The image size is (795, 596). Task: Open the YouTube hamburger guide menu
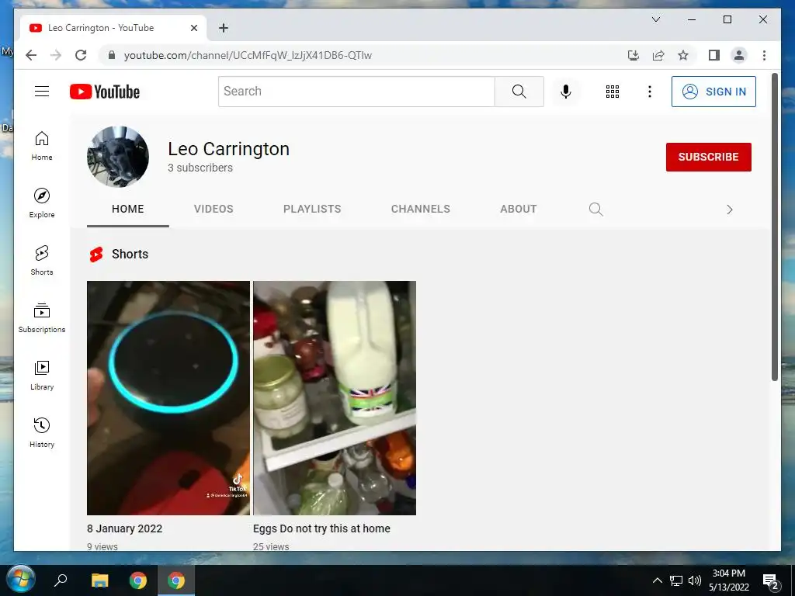point(42,92)
